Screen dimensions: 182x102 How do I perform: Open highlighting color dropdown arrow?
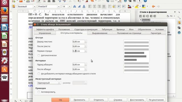coord(140,6)
